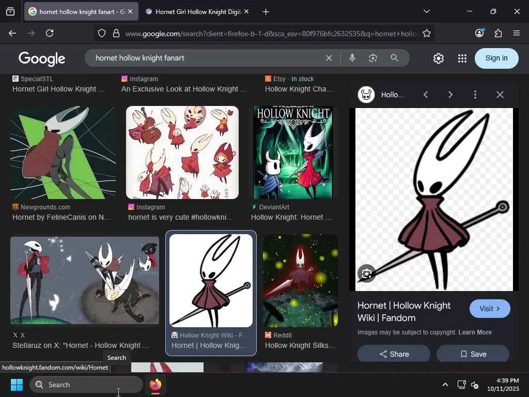Close the hornet hollow knight fanart tab
The width and height of the screenshot is (529, 397).
point(130,11)
